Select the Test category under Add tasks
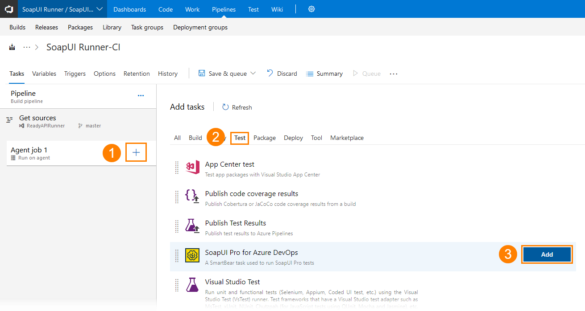The image size is (585, 311). [x=240, y=138]
